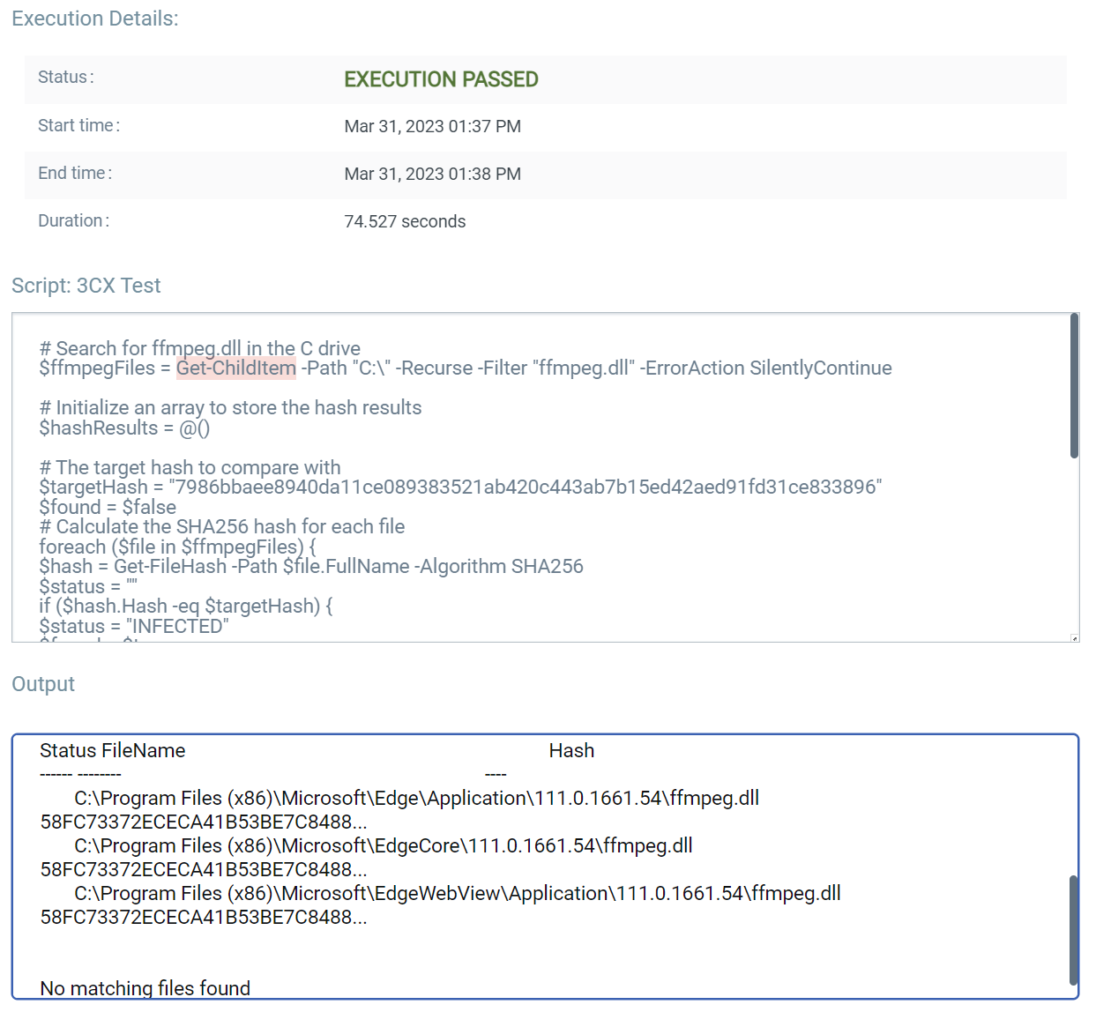1096x1012 pixels.
Task: Click the Start time: label
Action: (x=79, y=125)
